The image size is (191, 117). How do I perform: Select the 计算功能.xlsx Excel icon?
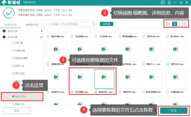click(x=176, y=77)
